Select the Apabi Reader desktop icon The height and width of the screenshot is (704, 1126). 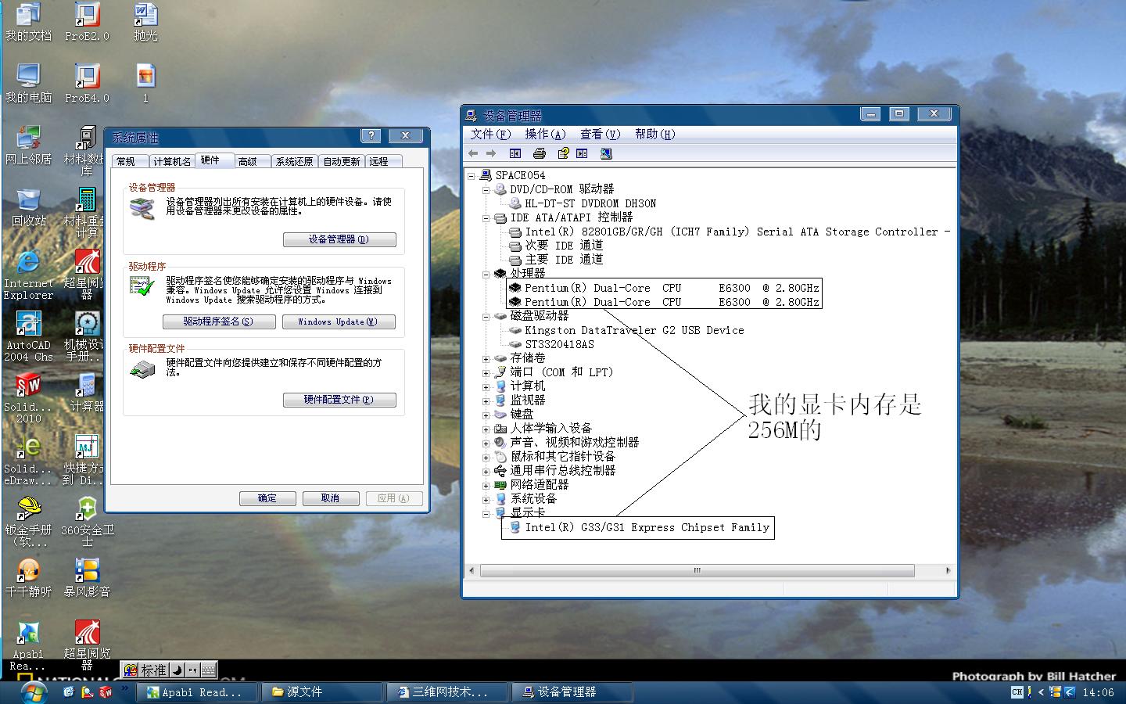click(x=28, y=645)
